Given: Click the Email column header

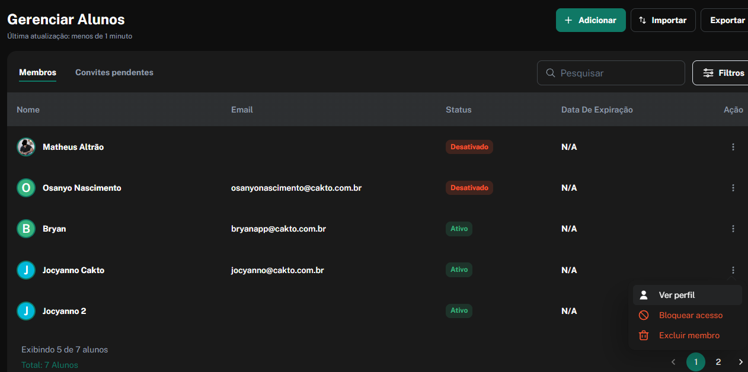Looking at the screenshot, I should [x=242, y=110].
